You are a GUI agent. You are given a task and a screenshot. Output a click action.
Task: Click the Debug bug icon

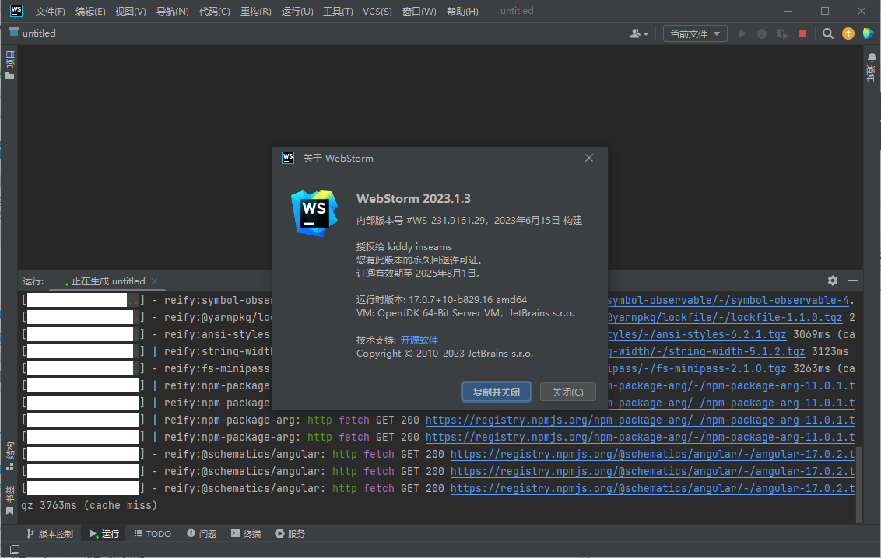point(762,33)
